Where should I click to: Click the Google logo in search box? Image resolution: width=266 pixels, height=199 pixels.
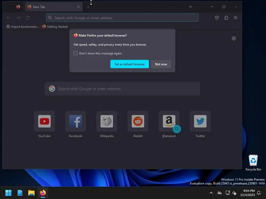click(x=52, y=89)
